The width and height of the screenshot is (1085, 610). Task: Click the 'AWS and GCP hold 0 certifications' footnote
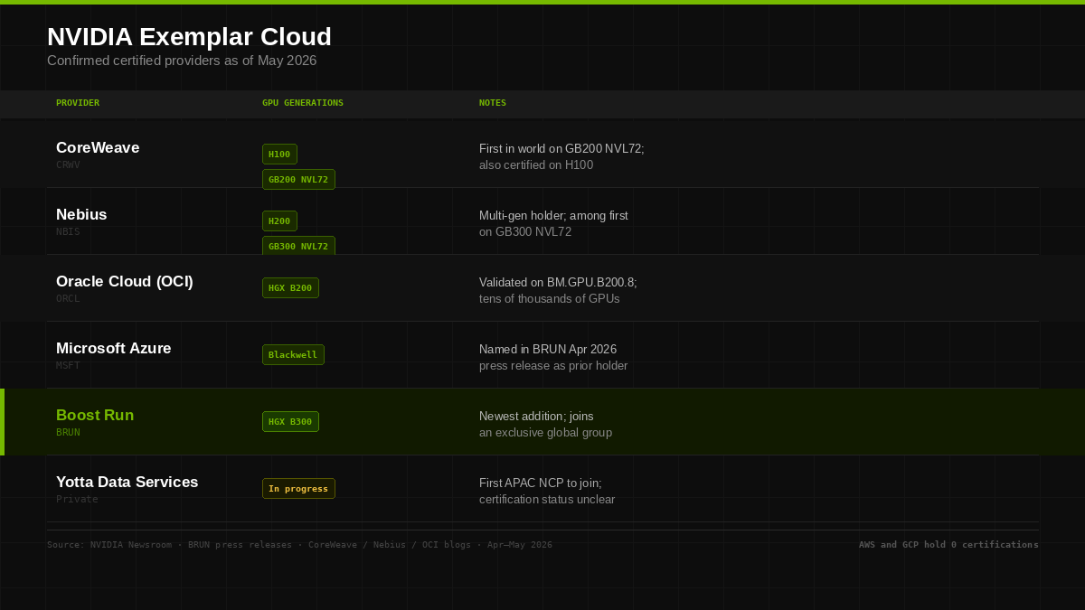tap(948, 545)
